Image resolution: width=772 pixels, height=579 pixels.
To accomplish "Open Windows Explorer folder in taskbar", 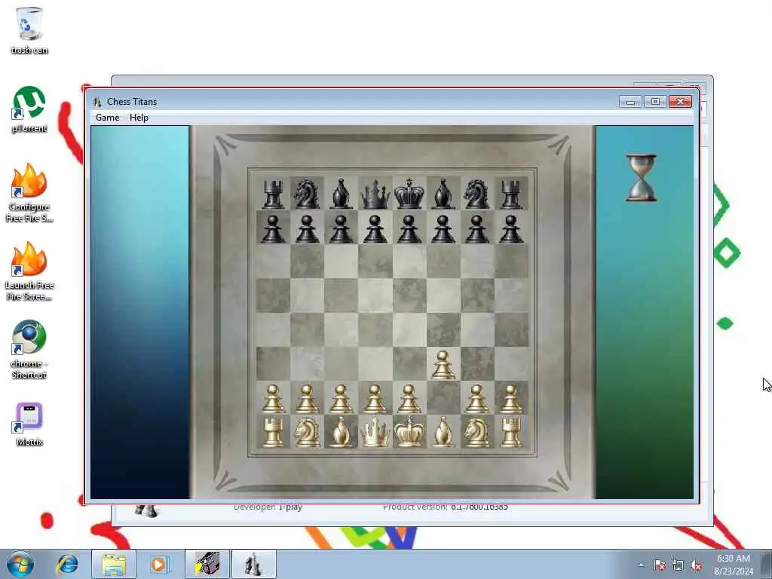I will [x=114, y=564].
